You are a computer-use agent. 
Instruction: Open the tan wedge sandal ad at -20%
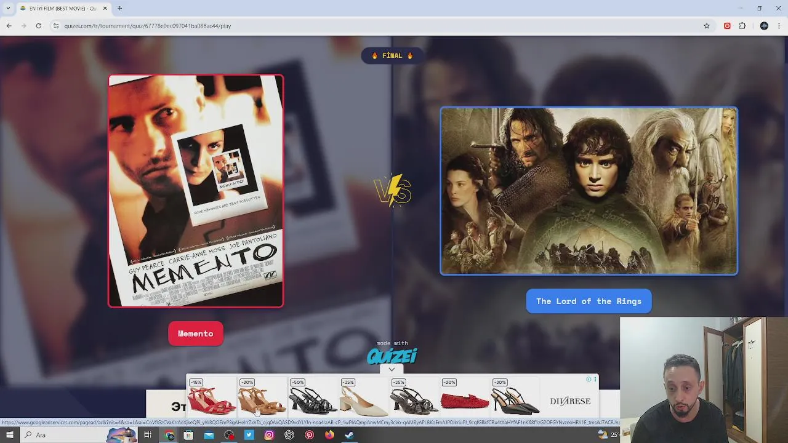(262, 397)
